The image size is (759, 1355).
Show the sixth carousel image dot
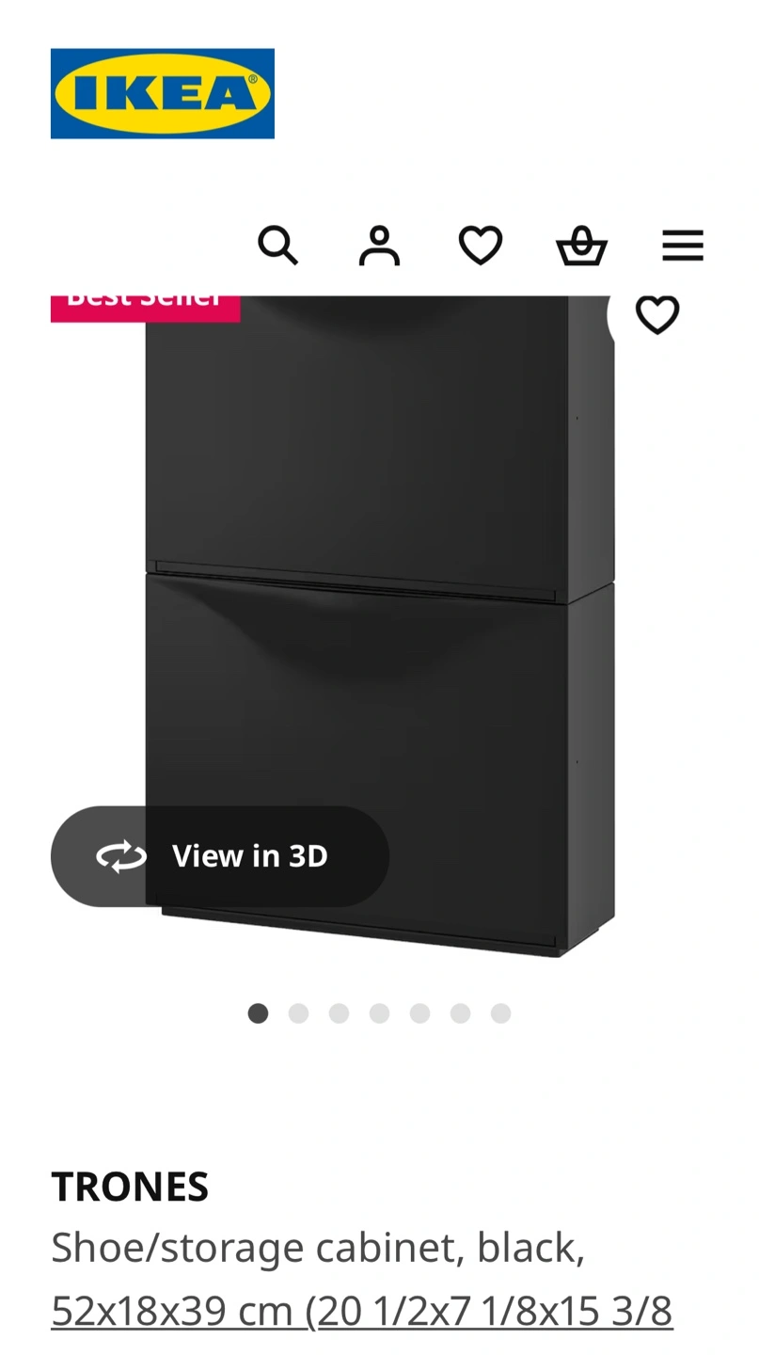460,1013
